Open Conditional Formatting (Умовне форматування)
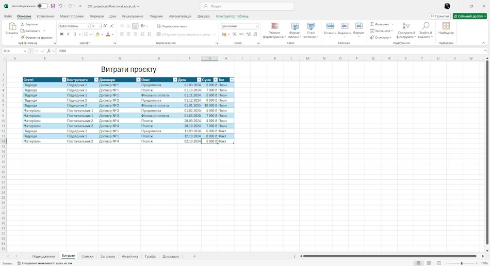This screenshot has width=490, height=266. [274, 30]
